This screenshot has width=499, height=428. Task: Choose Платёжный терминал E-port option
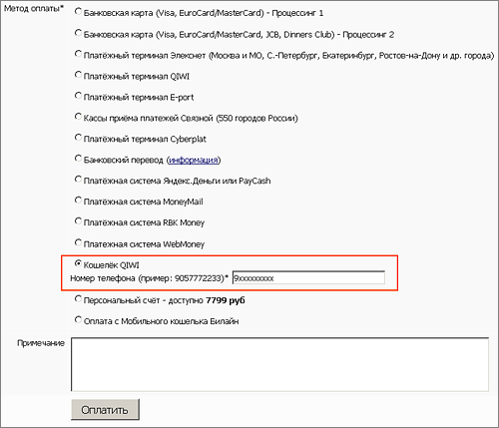(x=78, y=96)
